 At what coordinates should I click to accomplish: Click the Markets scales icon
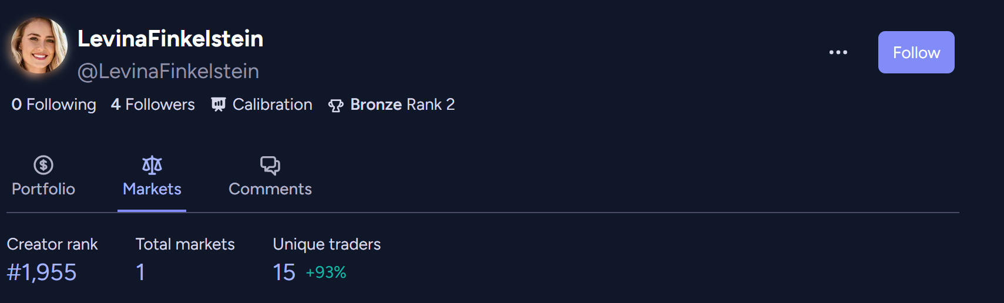pos(152,165)
